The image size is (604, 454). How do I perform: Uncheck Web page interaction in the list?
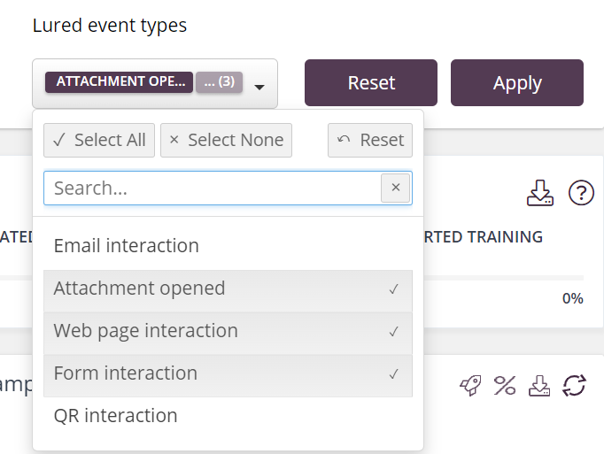(228, 331)
